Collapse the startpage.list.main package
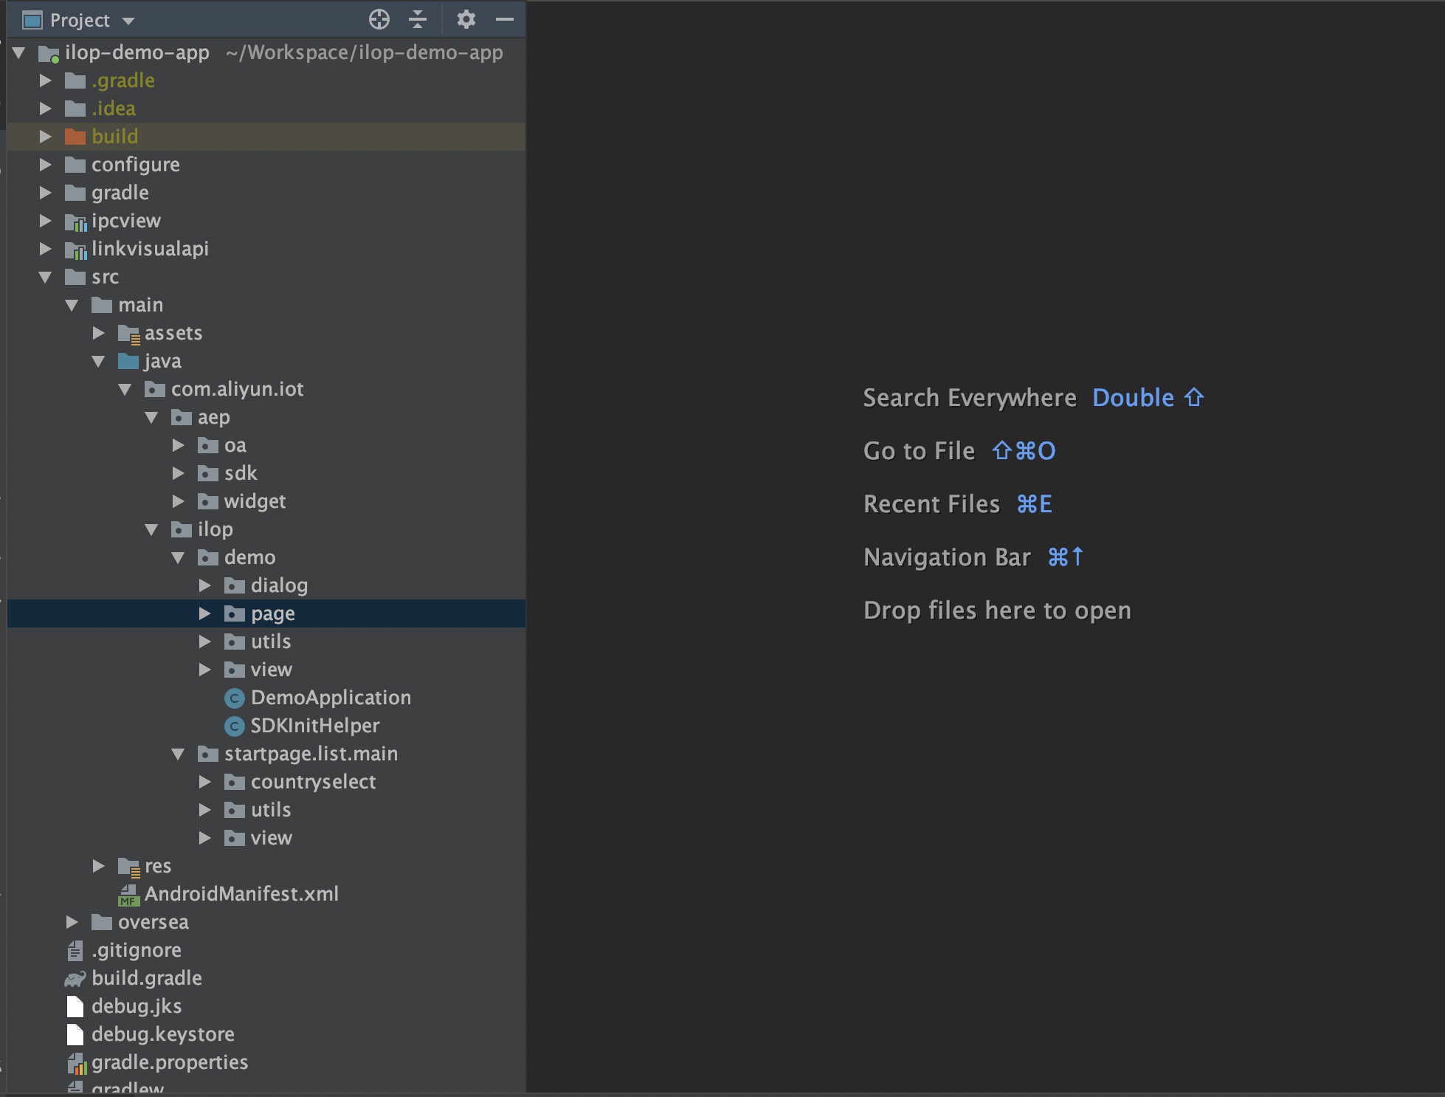The height and width of the screenshot is (1097, 1445). pos(178,754)
